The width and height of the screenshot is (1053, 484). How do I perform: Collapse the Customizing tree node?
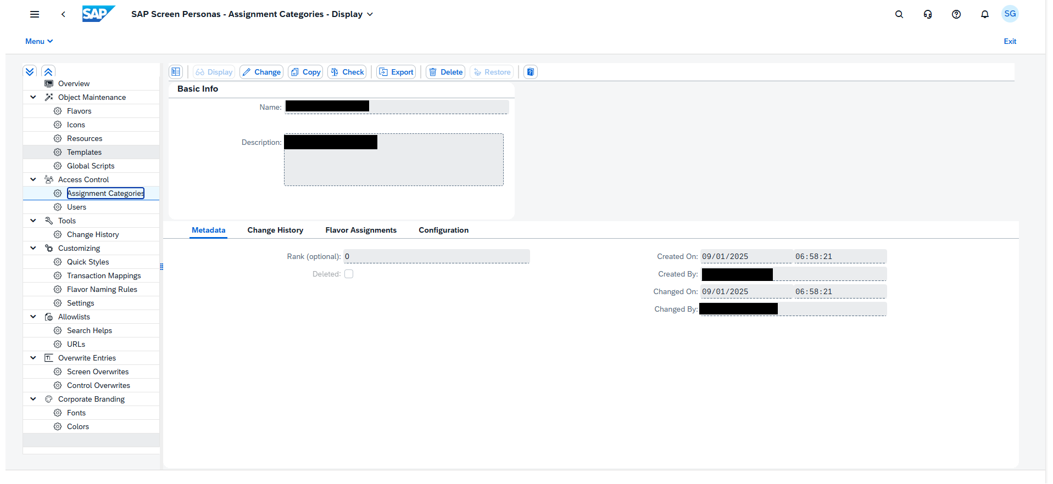(x=33, y=248)
